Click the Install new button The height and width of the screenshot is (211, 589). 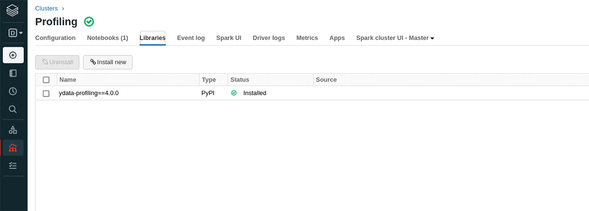(107, 62)
